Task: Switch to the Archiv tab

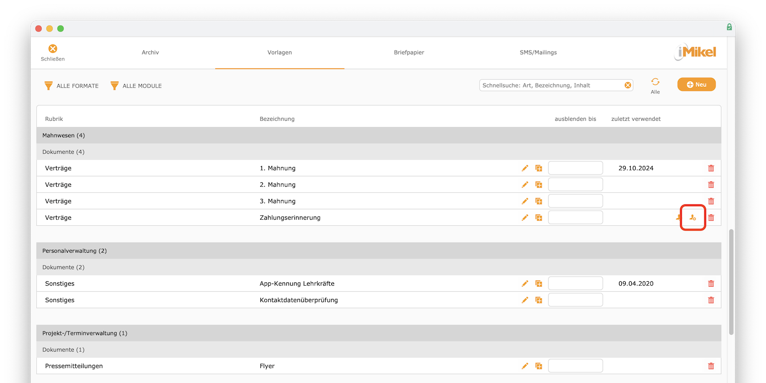Action: [x=150, y=52]
